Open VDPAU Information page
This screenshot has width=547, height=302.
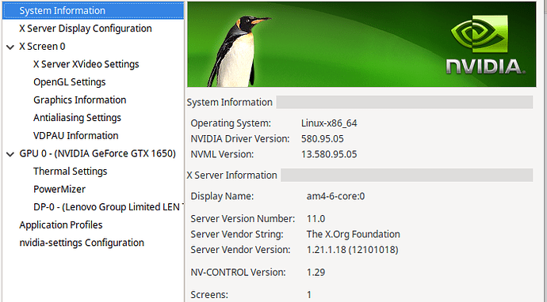[75, 136]
